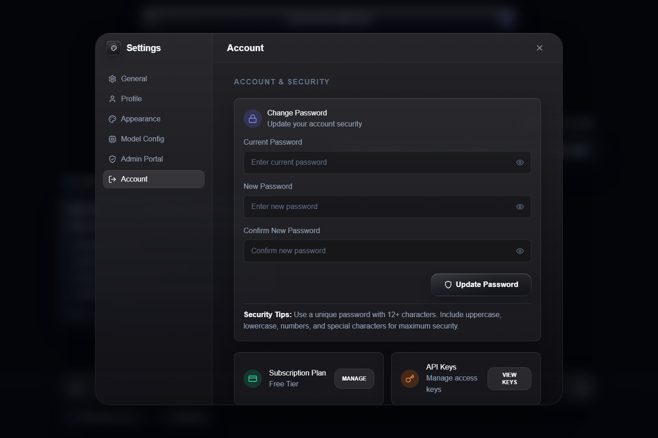The width and height of the screenshot is (658, 438).
Task: Click the Change Password lock icon
Action: (253, 119)
